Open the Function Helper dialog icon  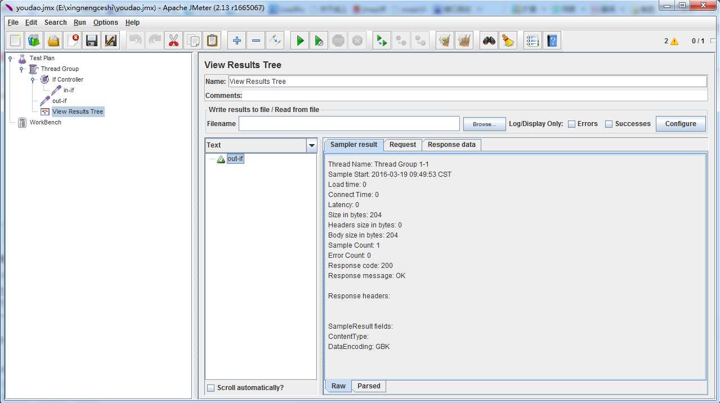point(533,41)
